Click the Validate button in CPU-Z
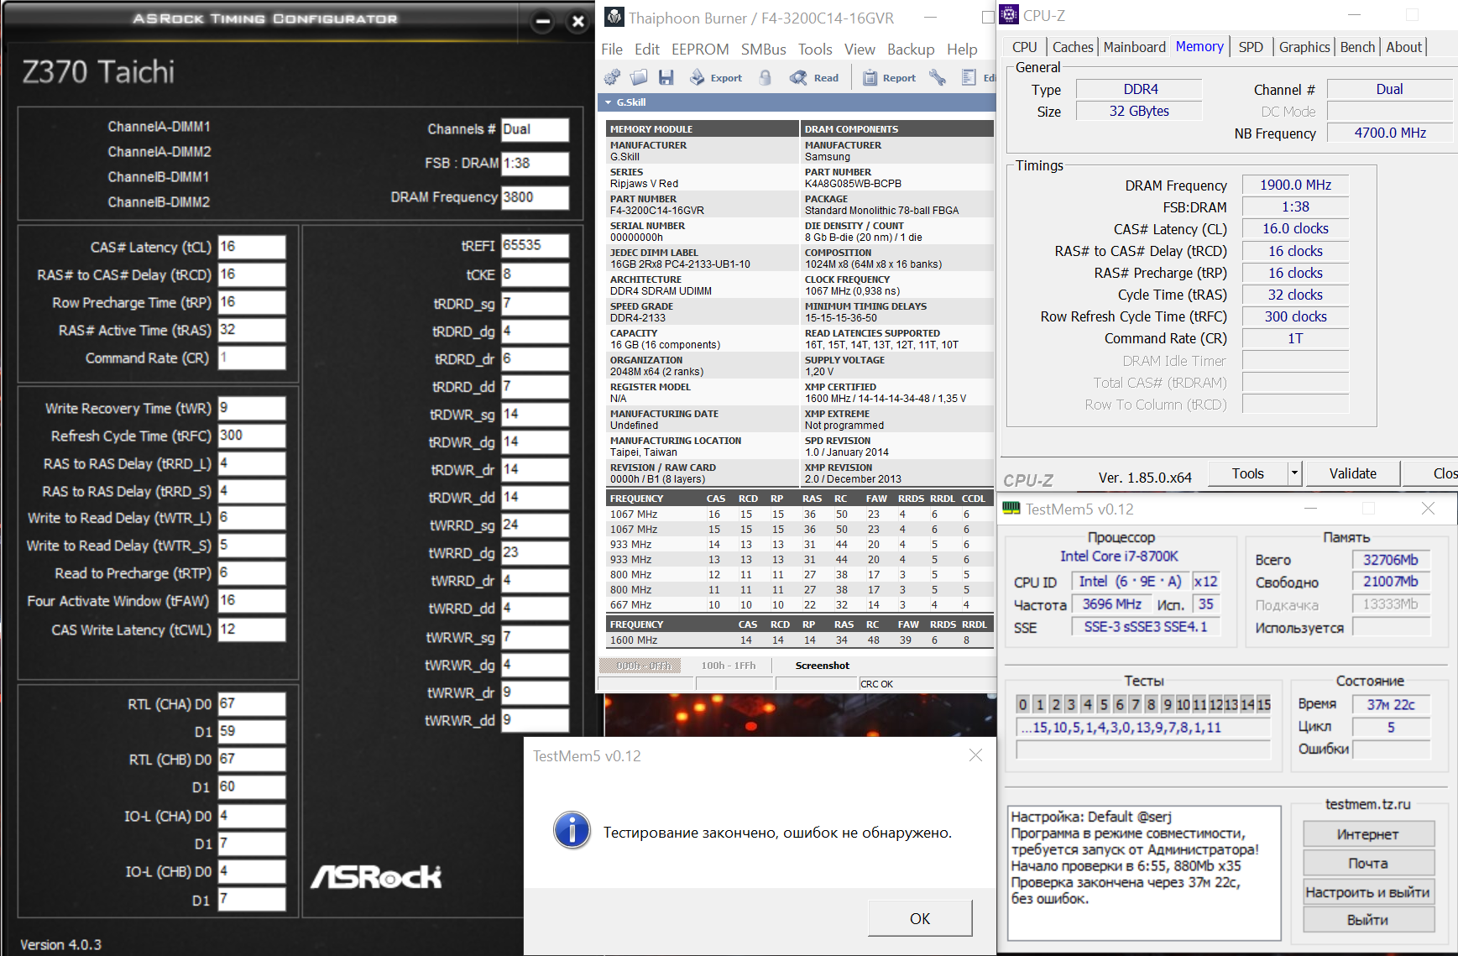1458x956 pixels. tap(1353, 473)
